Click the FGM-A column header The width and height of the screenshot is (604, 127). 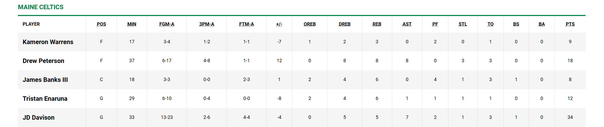pos(167,24)
